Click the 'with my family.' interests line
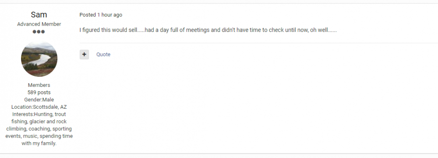Screen dimensions: 438x158 [39, 144]
